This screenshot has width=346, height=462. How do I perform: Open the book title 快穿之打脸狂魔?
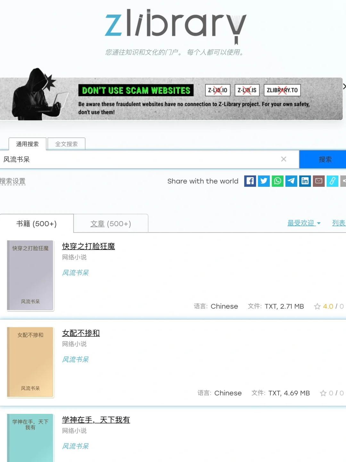coord(88,246)
